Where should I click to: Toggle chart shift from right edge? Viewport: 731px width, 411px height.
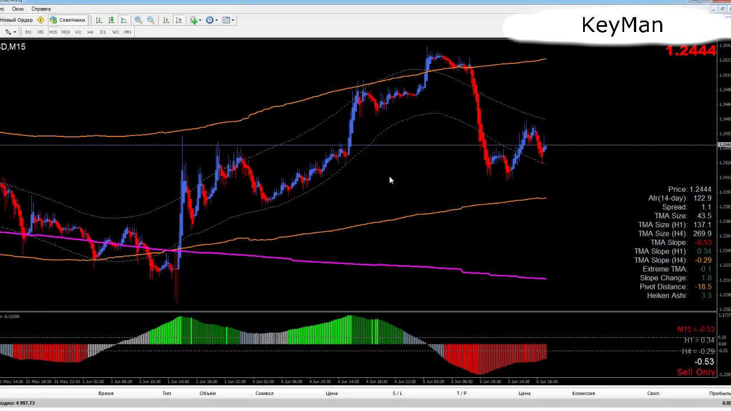pos(179,20)
